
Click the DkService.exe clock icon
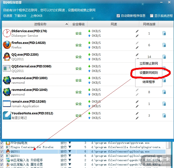[7, 33]
